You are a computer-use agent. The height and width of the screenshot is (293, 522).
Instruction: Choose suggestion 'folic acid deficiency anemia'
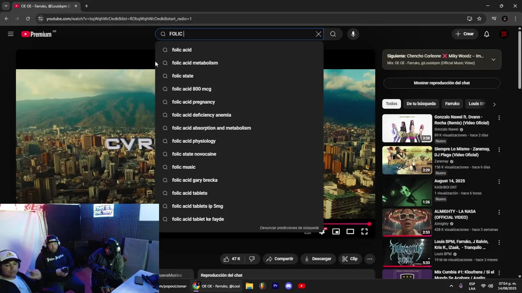[239, 115]
